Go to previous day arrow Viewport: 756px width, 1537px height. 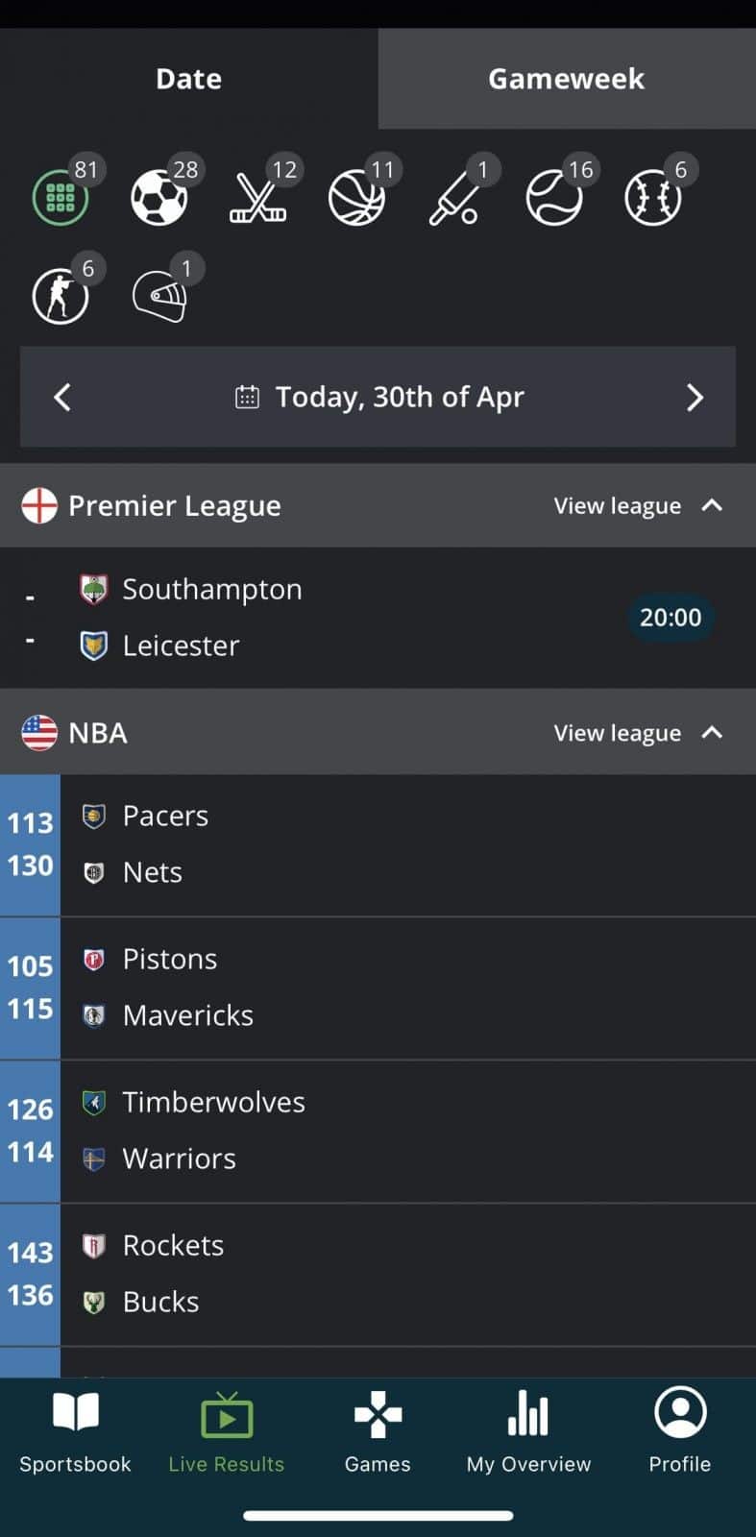(x=62, y=397)
